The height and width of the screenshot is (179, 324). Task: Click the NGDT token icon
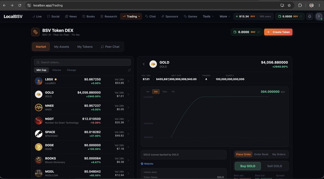(x=39, y=121)
